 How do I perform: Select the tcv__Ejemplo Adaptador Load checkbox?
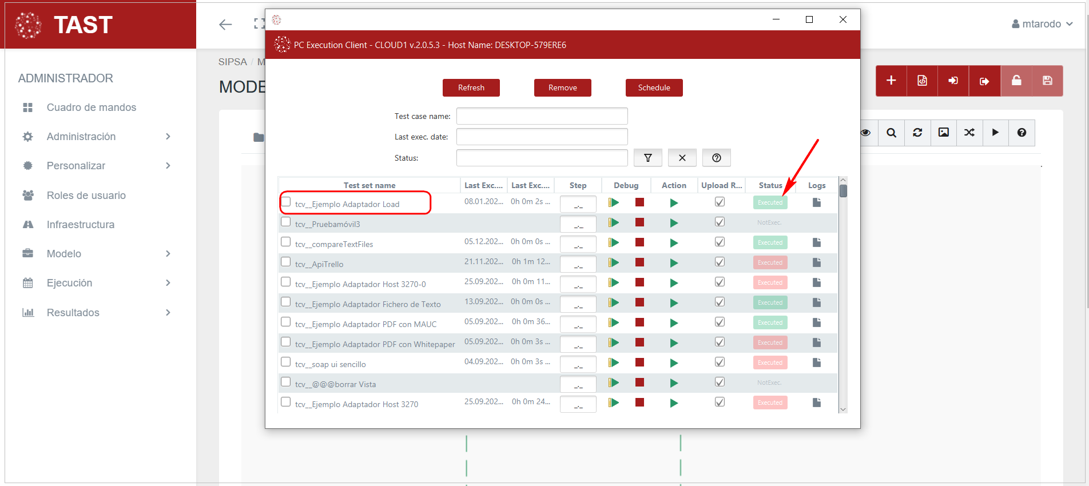[x=286, y=202]
